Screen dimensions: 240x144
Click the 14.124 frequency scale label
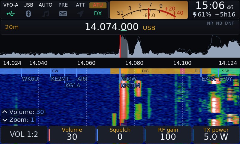click(228, 63)
